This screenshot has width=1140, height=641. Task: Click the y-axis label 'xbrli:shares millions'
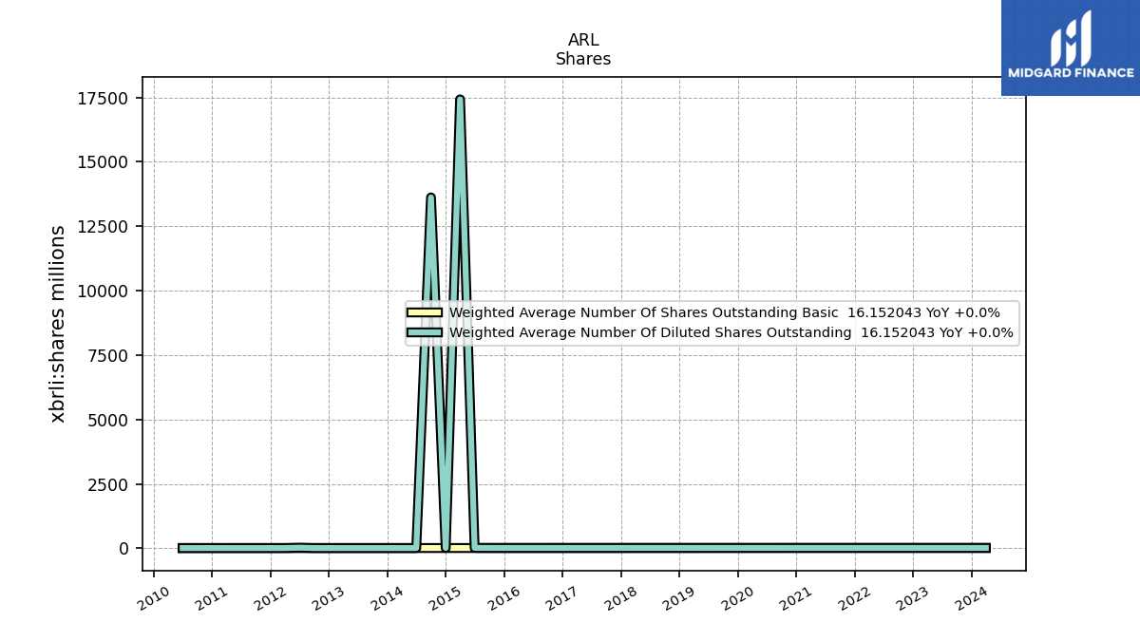(x=58, y=324)
